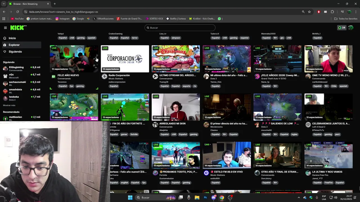
Task: Click the KICK logo
Action: pyautogui.click(x=17, y=27)
